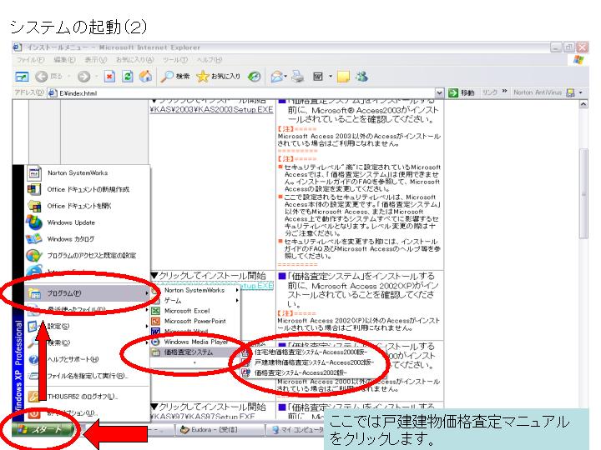Click KAS2003Setup.EXE install link
601x450 pixels.
[x=211, y=110]
